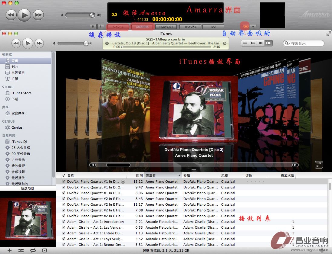Image resolution: width=332 pixels, height=254 pixels.
Task: Open the Amarra PLAYLIST tab
Action: 166,27
